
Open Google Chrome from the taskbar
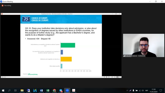click(x=54, y=90)
